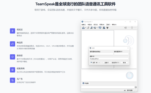This screenshot has width=151, height=93.
Task: Click the muted bell 无广告 icon
Action: tap(12, 80)
